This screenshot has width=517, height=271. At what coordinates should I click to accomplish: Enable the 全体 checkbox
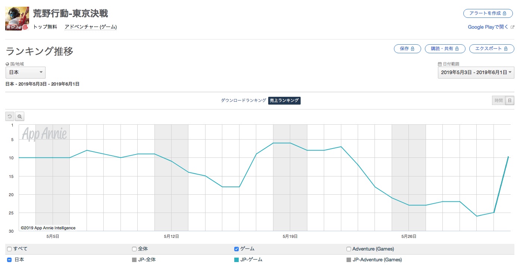(134, 249)
